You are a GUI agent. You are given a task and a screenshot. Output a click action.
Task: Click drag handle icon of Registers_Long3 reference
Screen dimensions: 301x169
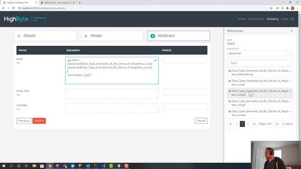pos(230,101)
